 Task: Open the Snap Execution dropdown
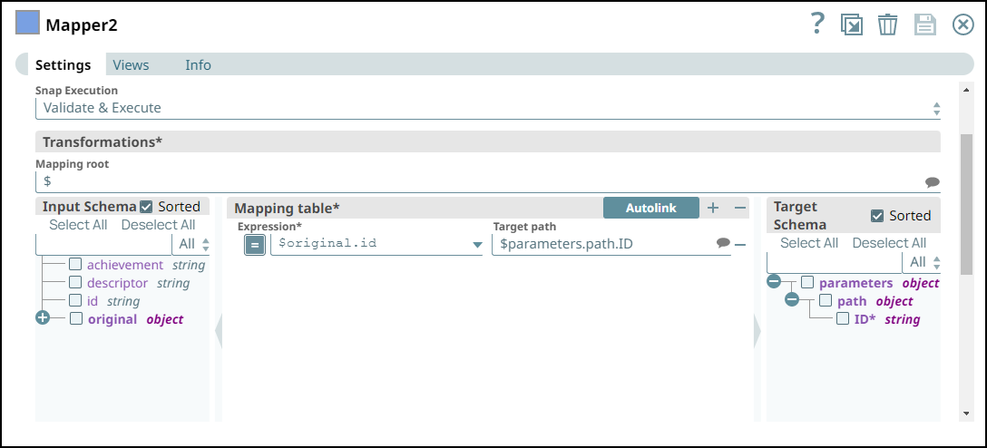coord(488,108)
